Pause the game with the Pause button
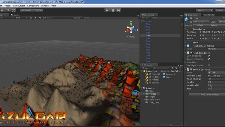This screenshot has width=225, height=127. (x=113, y=10)
